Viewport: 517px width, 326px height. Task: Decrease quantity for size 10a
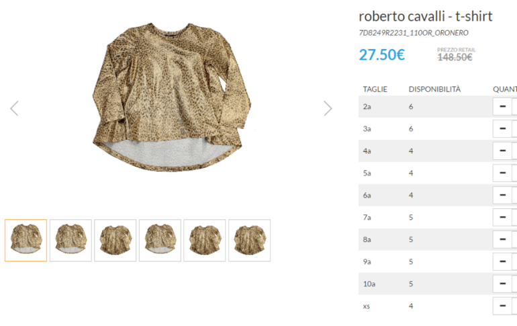tap(502, 284)
